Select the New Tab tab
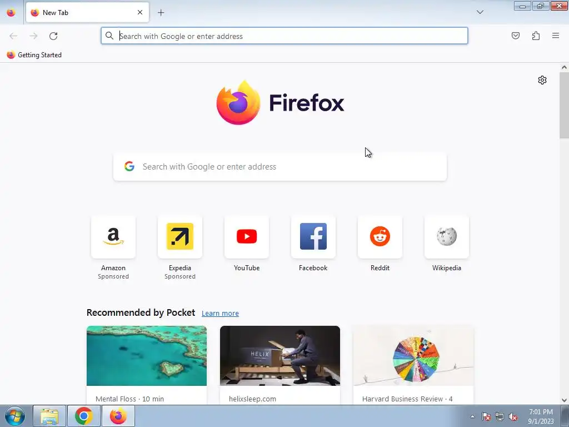This screenshot has width=569, height=427. 87,12
